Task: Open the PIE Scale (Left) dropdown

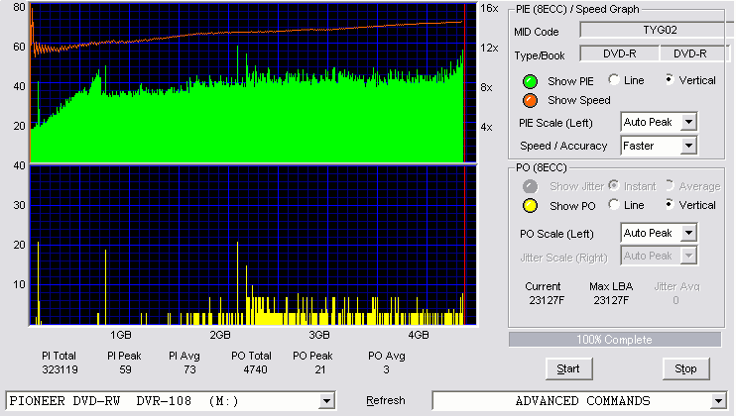Action: click(x=688, y=122)
